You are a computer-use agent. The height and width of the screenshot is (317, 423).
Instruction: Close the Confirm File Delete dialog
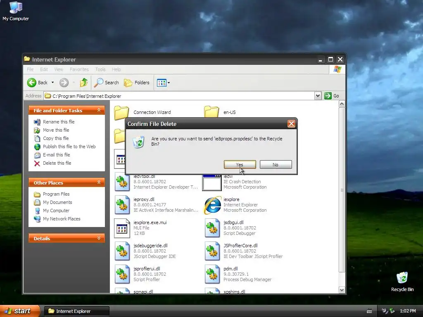(291, 124)
